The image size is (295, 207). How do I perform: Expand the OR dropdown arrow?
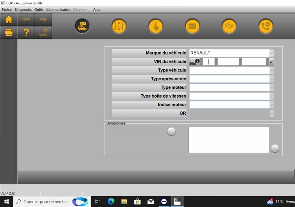tap(272, 113)
